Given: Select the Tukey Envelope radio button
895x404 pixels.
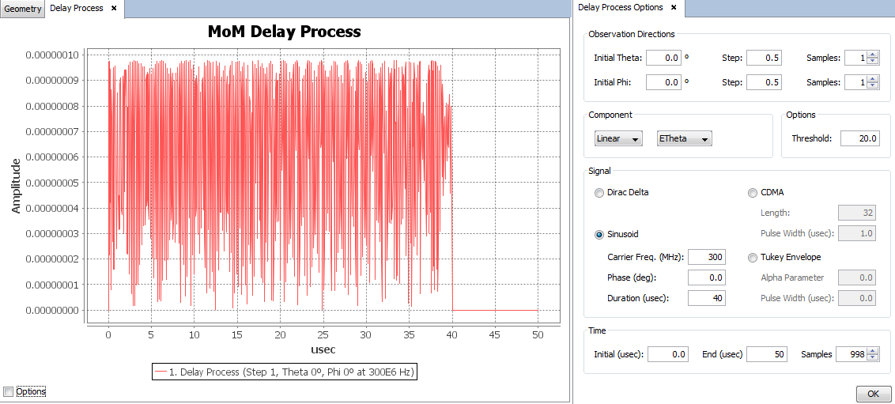Looking at the screenshot, I should point(753,258).
